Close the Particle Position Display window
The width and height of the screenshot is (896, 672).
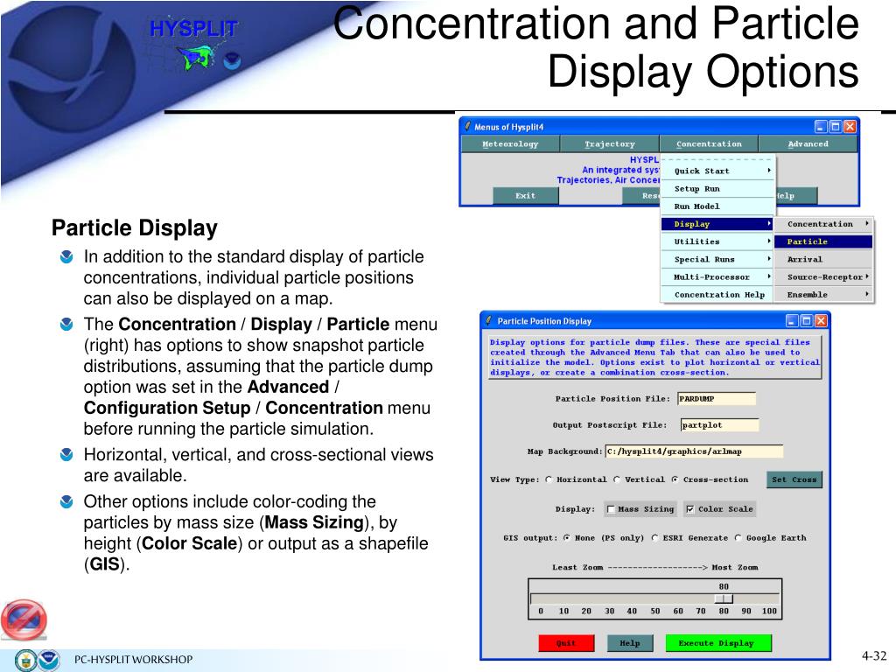pos(821,320)
